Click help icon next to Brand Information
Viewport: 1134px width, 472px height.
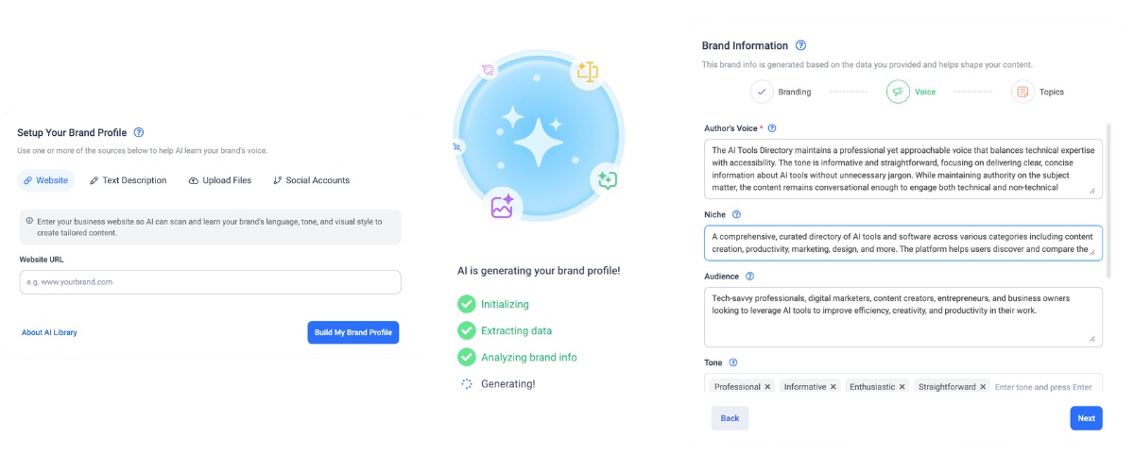801,45
